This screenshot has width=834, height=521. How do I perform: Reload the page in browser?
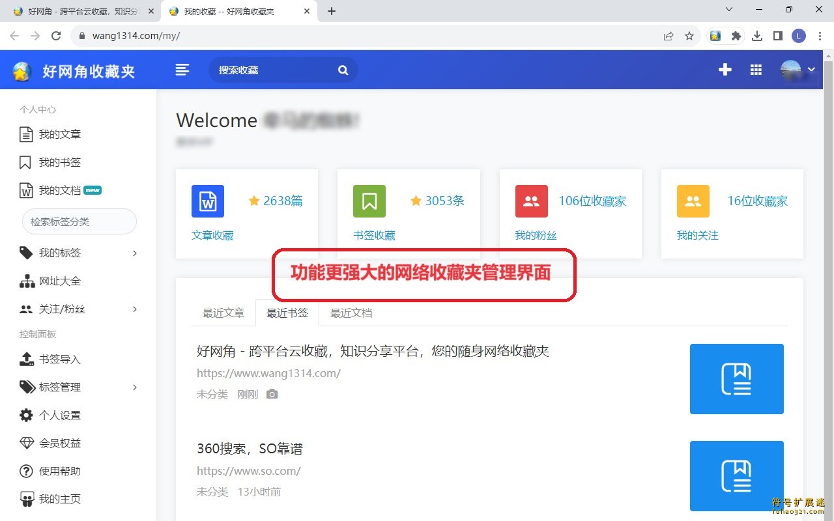56,36
